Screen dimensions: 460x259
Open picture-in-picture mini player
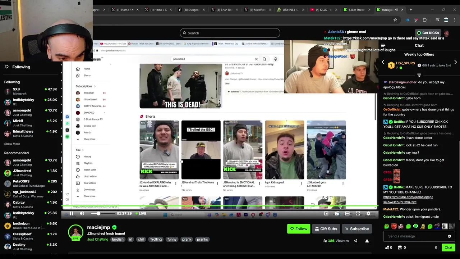point(326,214)
